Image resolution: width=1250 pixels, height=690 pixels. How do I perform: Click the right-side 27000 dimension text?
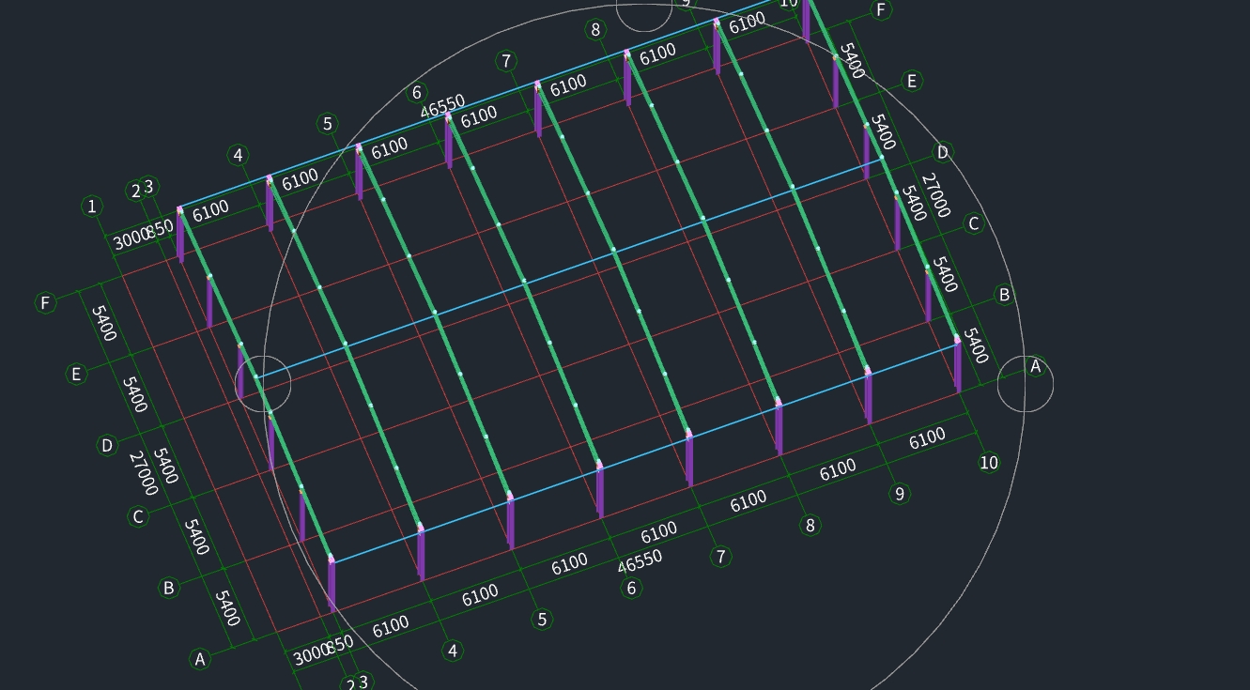click(x=936, y=195)
